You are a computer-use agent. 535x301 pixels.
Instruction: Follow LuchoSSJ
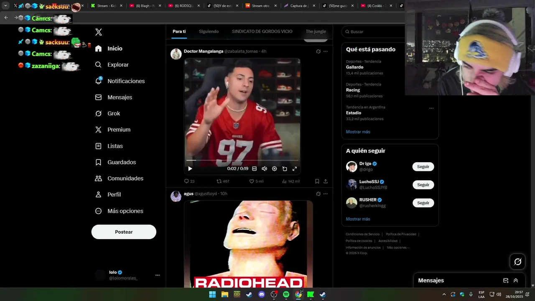[423, 185]
